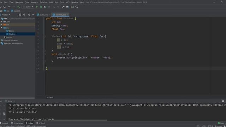This screenshot has height=127, width=226.
Task: Select the Static tab in Run panel
Action: pos(10,101)
